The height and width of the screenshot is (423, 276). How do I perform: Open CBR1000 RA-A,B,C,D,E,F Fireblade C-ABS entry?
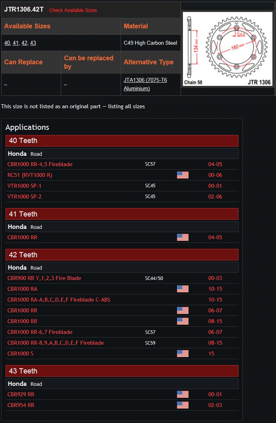pos(59,300)
